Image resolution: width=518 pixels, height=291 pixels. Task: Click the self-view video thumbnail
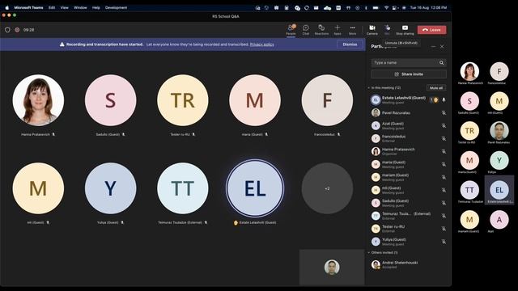click(x=332, y=267)
